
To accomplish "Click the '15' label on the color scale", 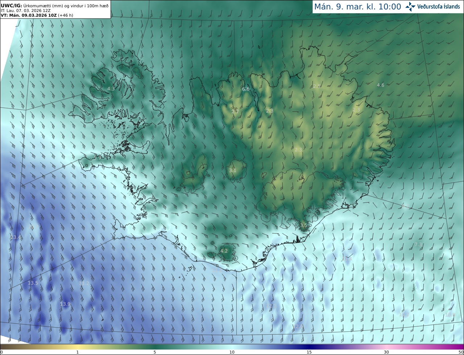I will coord(309,352).
